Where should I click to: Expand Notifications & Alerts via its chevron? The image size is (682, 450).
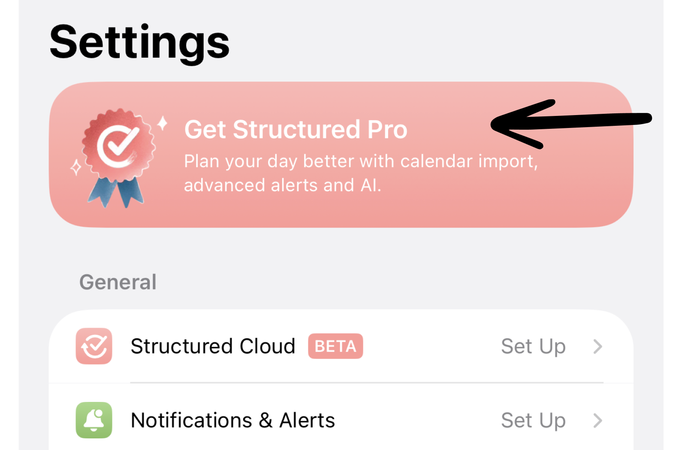pos(598,420)
